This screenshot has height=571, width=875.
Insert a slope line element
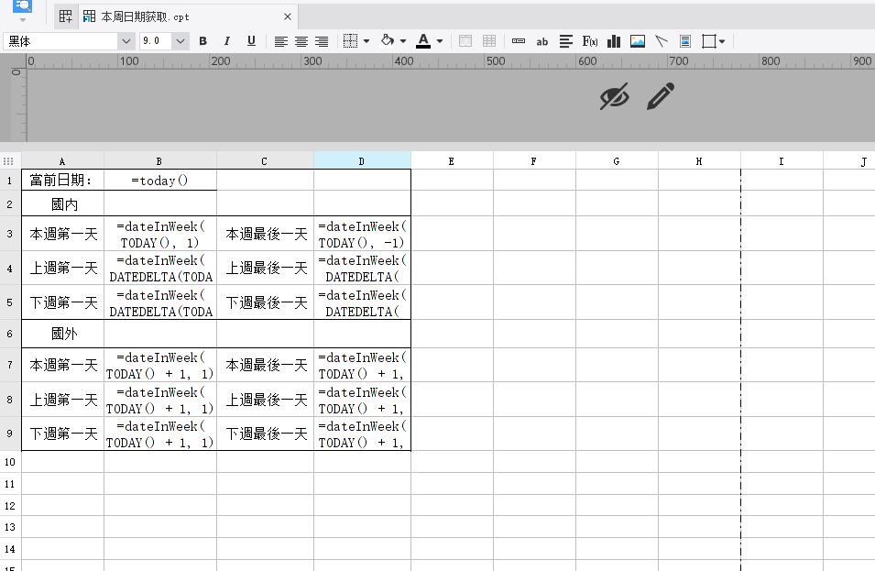pyautogui.click(x=662, y=41)
